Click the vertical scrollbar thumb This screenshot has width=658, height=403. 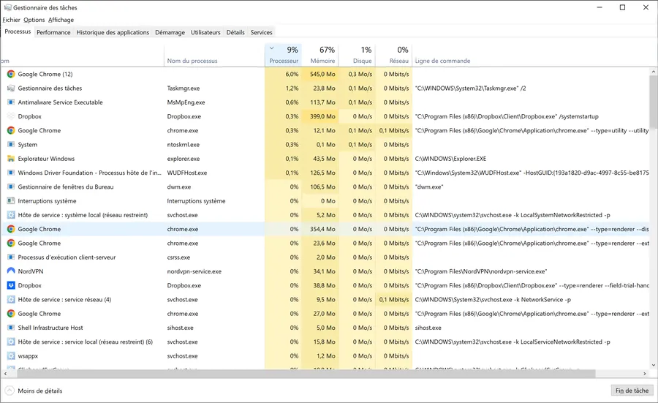pyautogui.click(x=654, y=102)
